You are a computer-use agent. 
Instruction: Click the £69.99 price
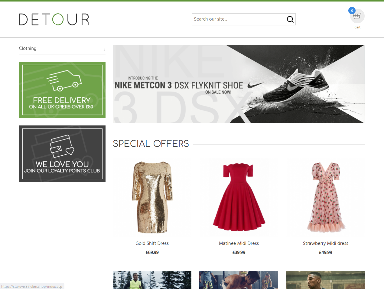coord(152,252)
